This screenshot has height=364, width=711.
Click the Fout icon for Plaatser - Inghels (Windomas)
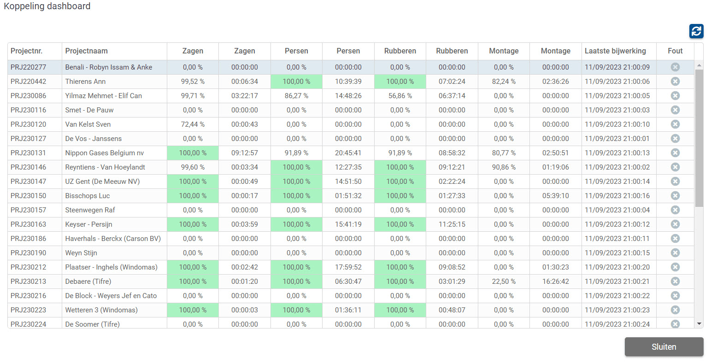click(x=675, y=267)
